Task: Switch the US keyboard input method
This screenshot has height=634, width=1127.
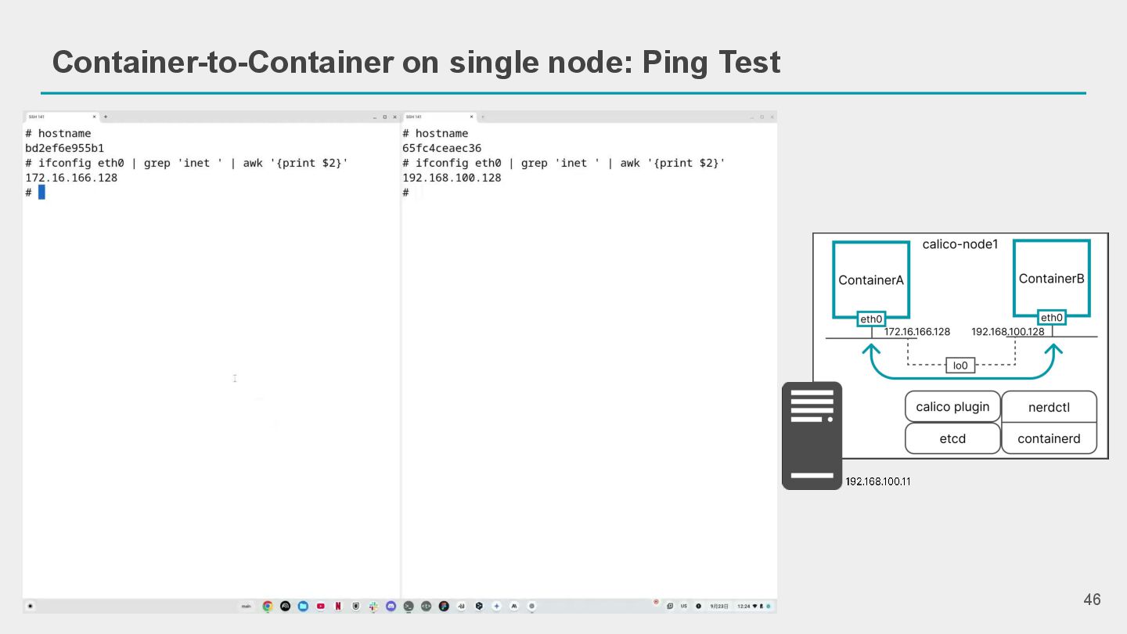Action: tap(683, 606)
